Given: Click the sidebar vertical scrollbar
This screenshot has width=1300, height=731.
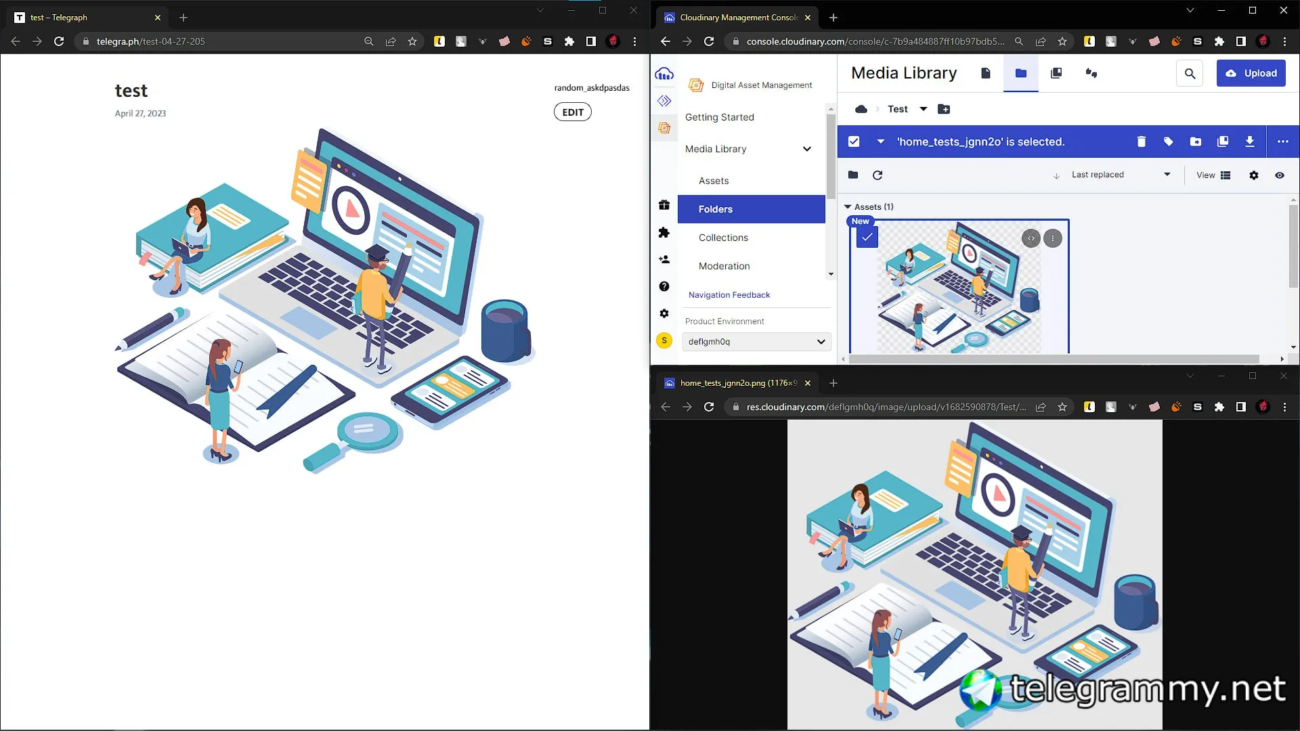Looking at the screenshot, I should [831, 156].
